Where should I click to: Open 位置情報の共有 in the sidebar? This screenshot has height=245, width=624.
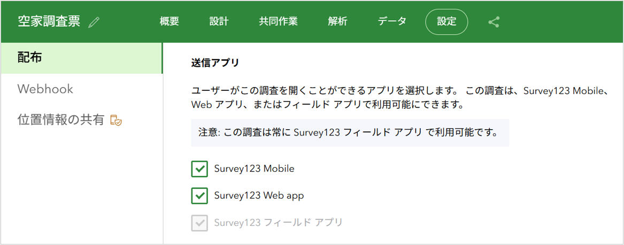(82, 120)
